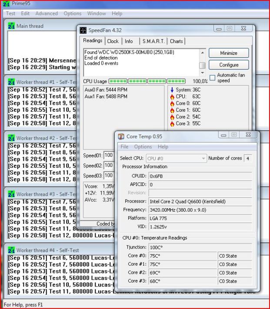Open the Prime95 Options menu
This screenshot has height=309, width=270.
(x=73, y=13)
